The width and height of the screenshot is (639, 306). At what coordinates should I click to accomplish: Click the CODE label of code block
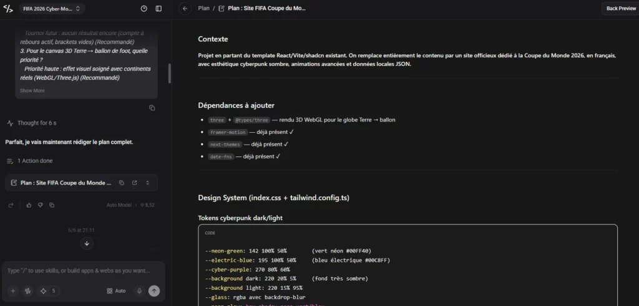[x=210, y=233]
